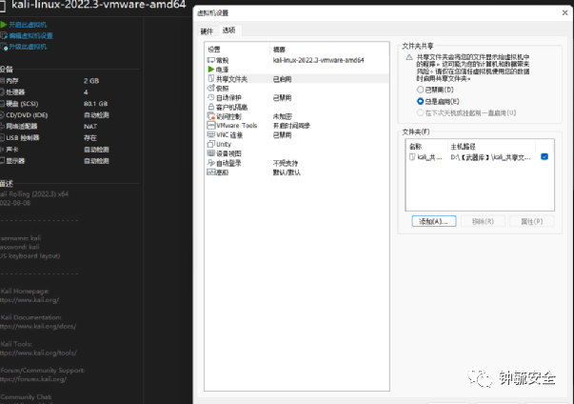Viewport: 574px width, 404px height.
Task: Choose the 总是启用(E) radio button
Action: [x=420, y=101]
